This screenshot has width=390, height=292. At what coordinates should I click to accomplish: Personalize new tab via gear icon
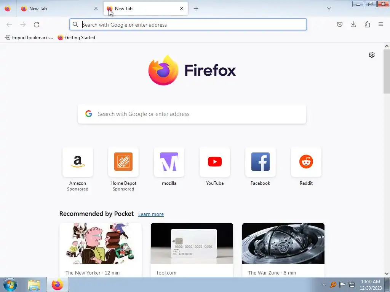pyautogui.click(x=372, y=55)
